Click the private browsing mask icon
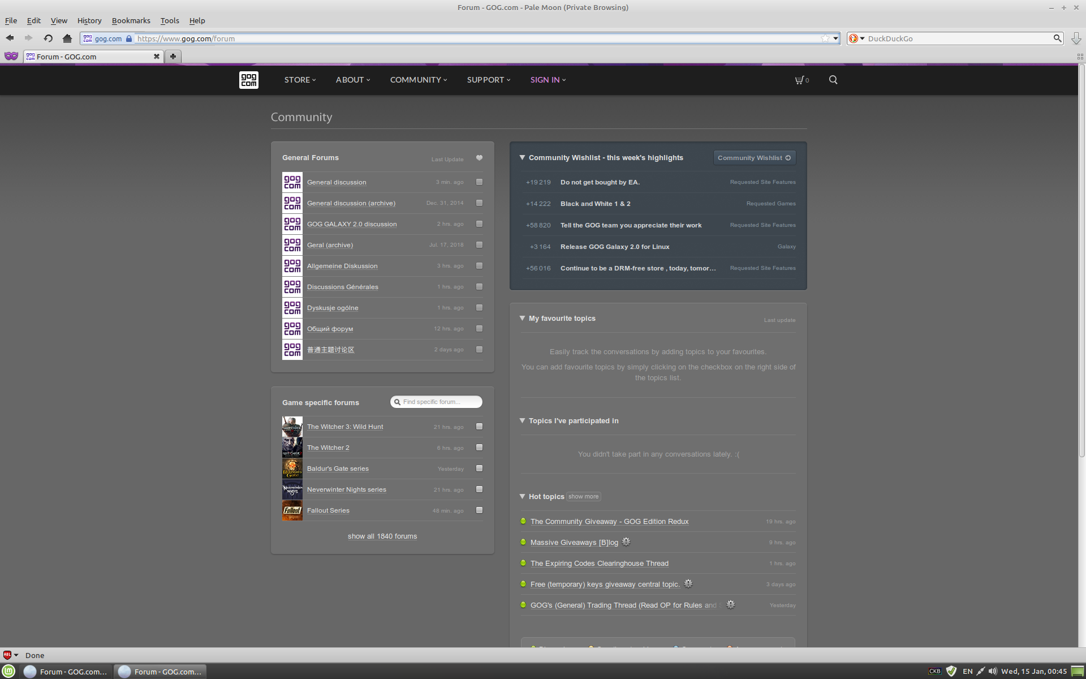1086x679 pixels. (x=11, y=56)
